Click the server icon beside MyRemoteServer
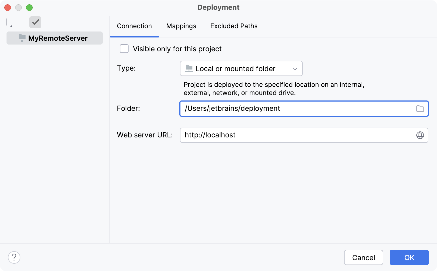 click(22, 38)
